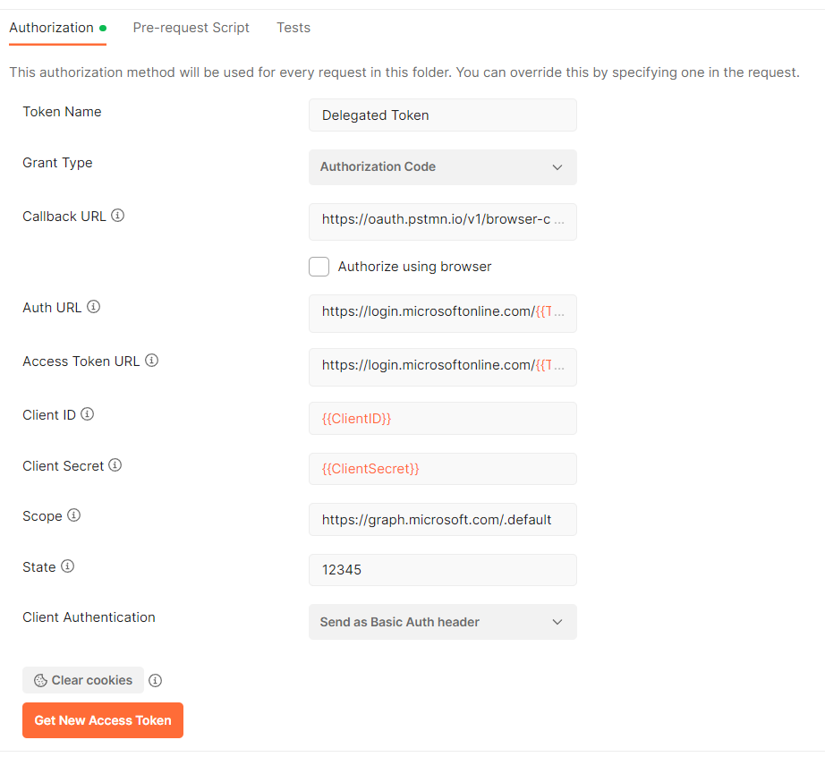The width and height of the screenshot is (825, 757).
Task: Click the info icon beside Scope
Action: tap(74, 515)
